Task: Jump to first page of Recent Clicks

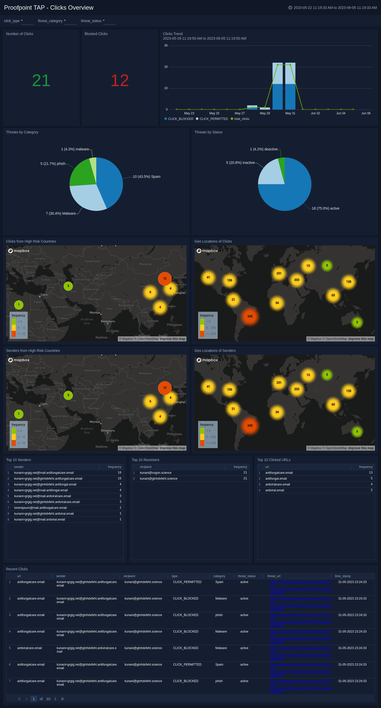Action: [19, 699]
